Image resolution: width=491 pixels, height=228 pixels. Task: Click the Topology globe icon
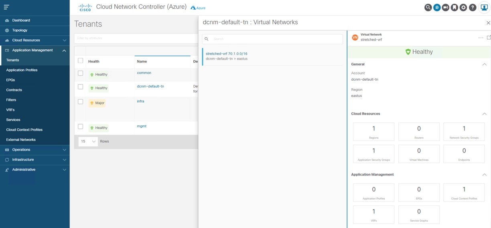click(x=7, y=30)
